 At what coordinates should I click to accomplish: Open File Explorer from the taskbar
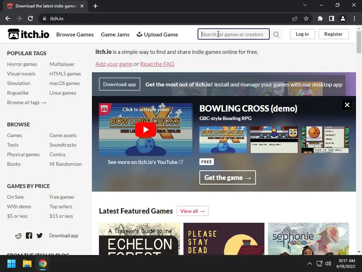click(27, 263)
